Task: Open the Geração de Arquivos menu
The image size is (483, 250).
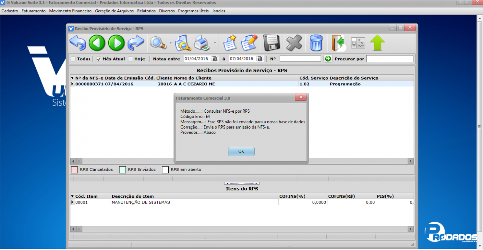Action: pos(114,11)
